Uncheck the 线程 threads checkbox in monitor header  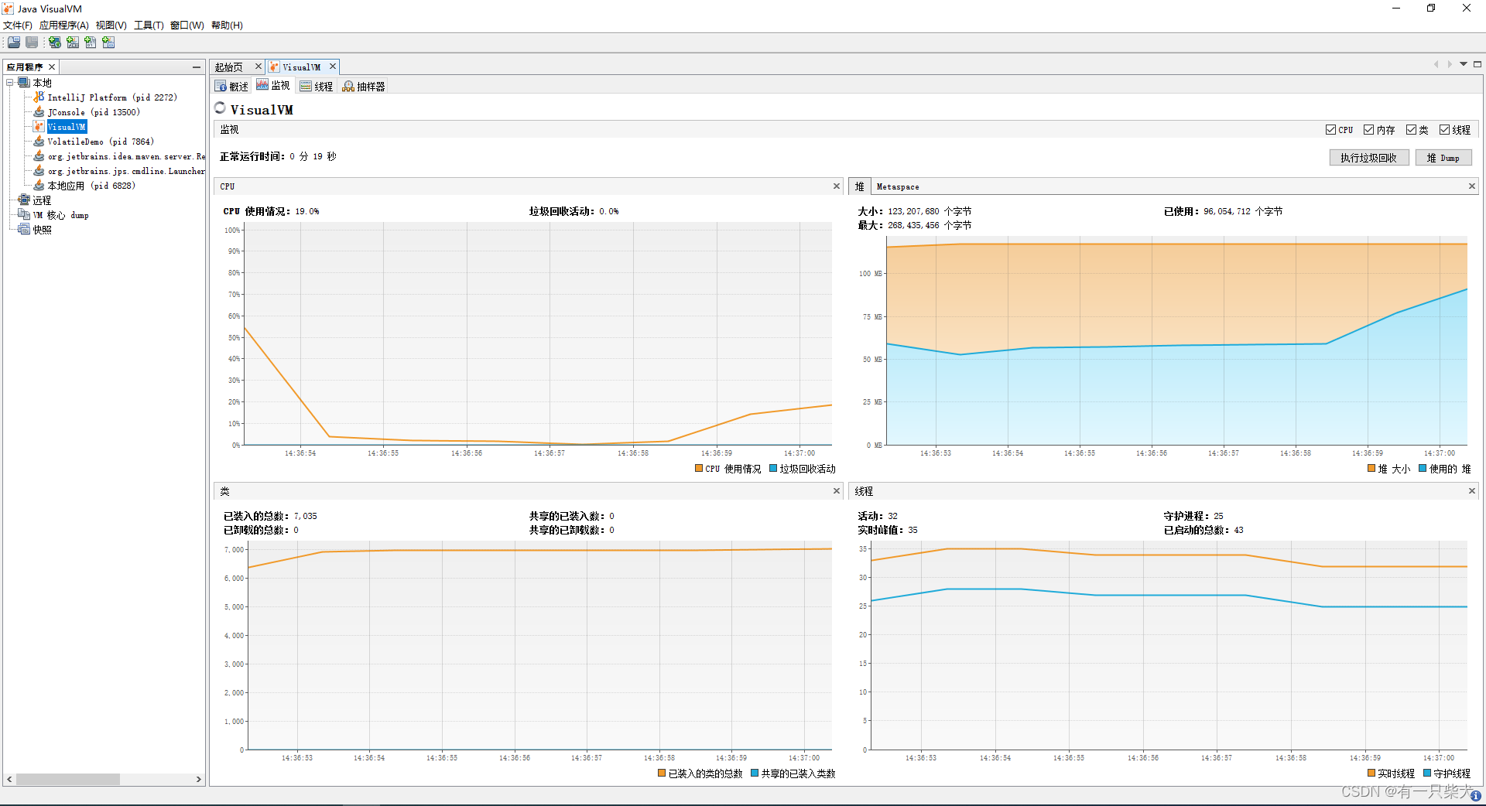coord(1444,130)
